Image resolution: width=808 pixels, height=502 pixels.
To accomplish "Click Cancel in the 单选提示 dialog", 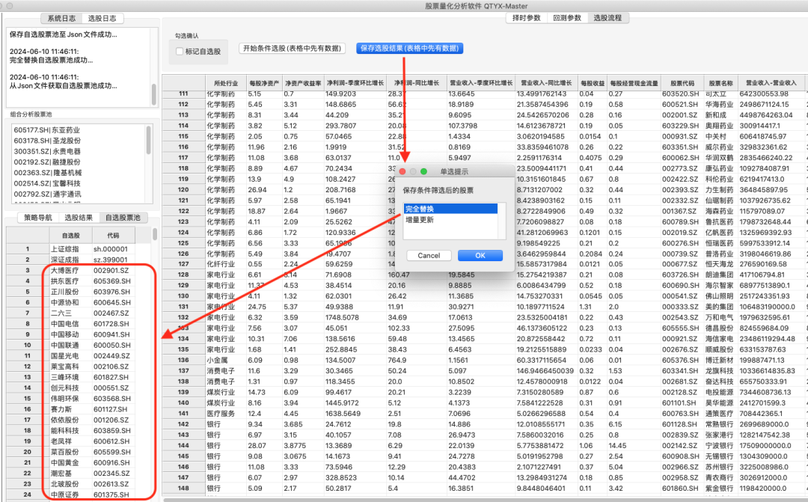I will click(429, 255).
